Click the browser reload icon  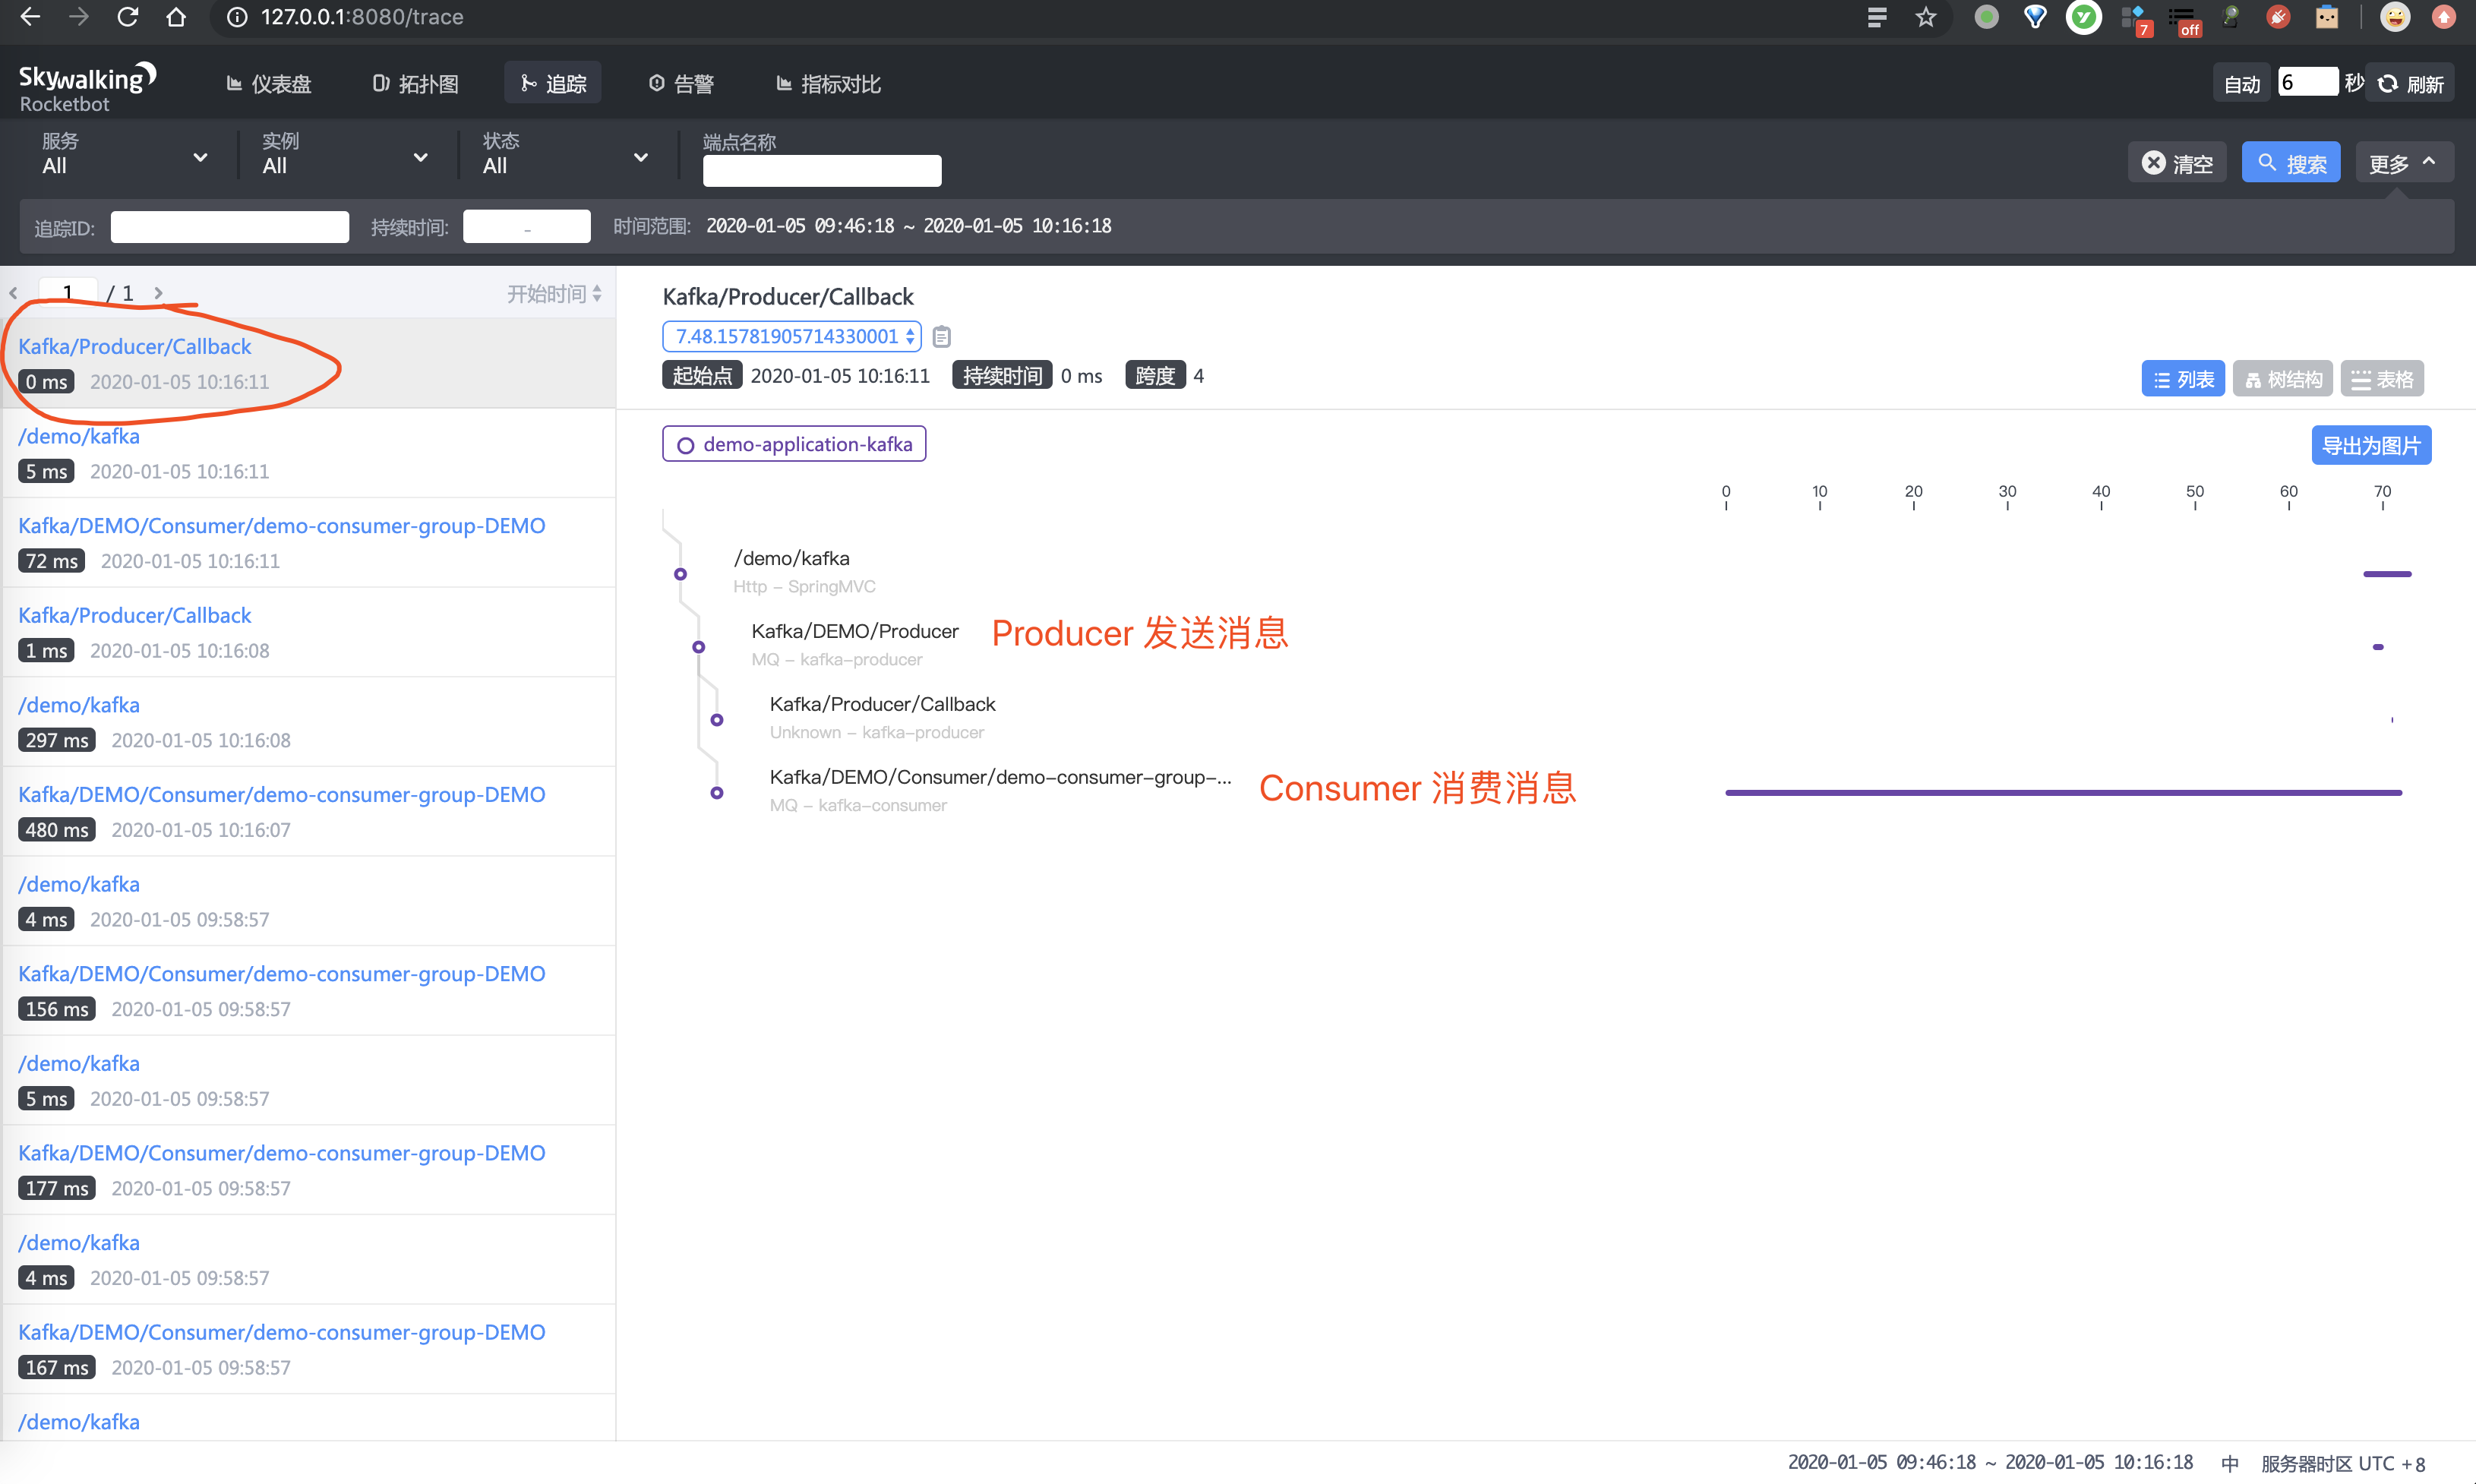tap(127, 17)
